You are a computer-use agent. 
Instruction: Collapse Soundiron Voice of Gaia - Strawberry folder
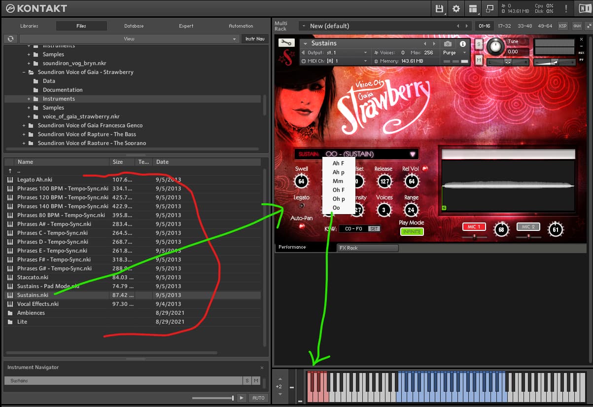(24, 72)
